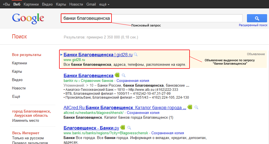
Task: Open preview magnifier for bankir.ru result
Action: [x=123, y=75]
